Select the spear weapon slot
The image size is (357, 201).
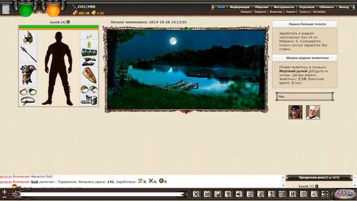click(x=28, y=54)
